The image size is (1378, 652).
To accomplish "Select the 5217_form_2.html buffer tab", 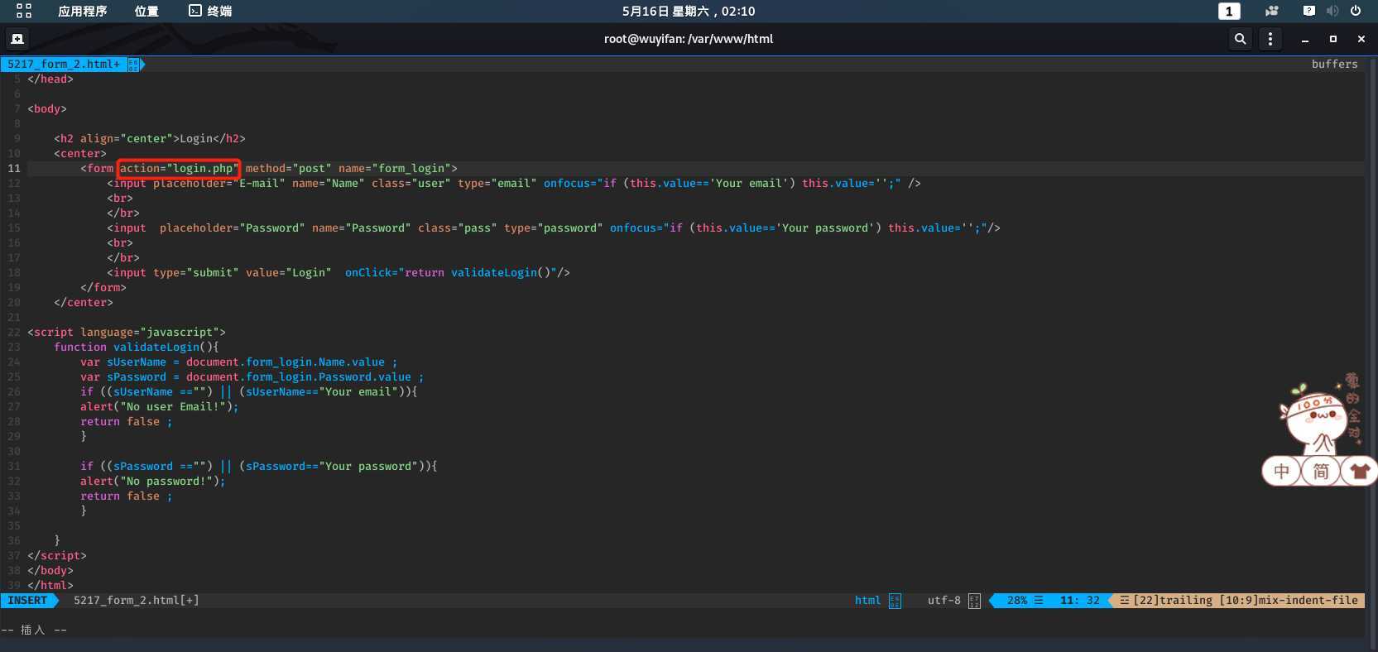I will click(64, 64).
